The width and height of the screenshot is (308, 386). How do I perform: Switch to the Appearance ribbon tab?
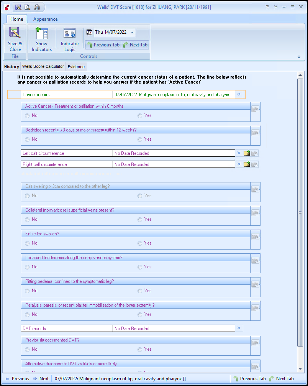tap(45, 19)
